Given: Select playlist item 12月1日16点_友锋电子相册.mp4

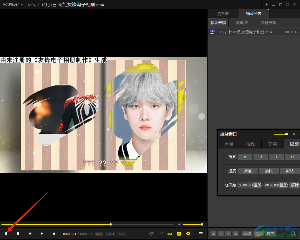Looking at the screenshot, I should click(254, 32).
